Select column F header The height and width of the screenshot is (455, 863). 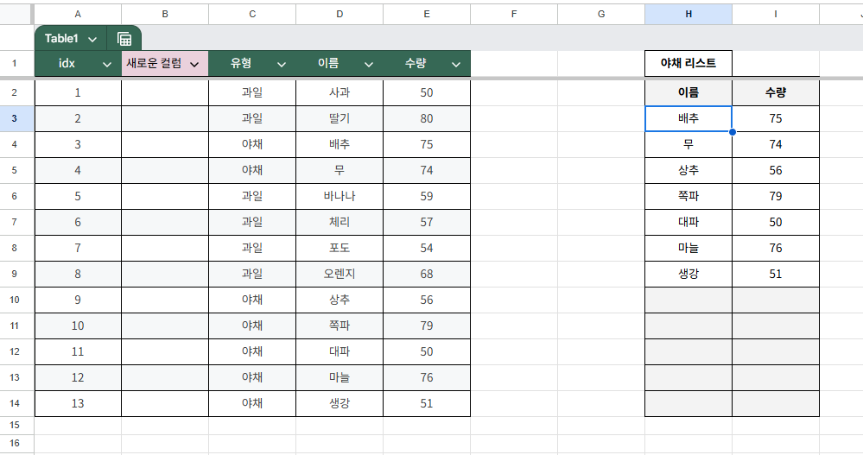pos(514,15)
